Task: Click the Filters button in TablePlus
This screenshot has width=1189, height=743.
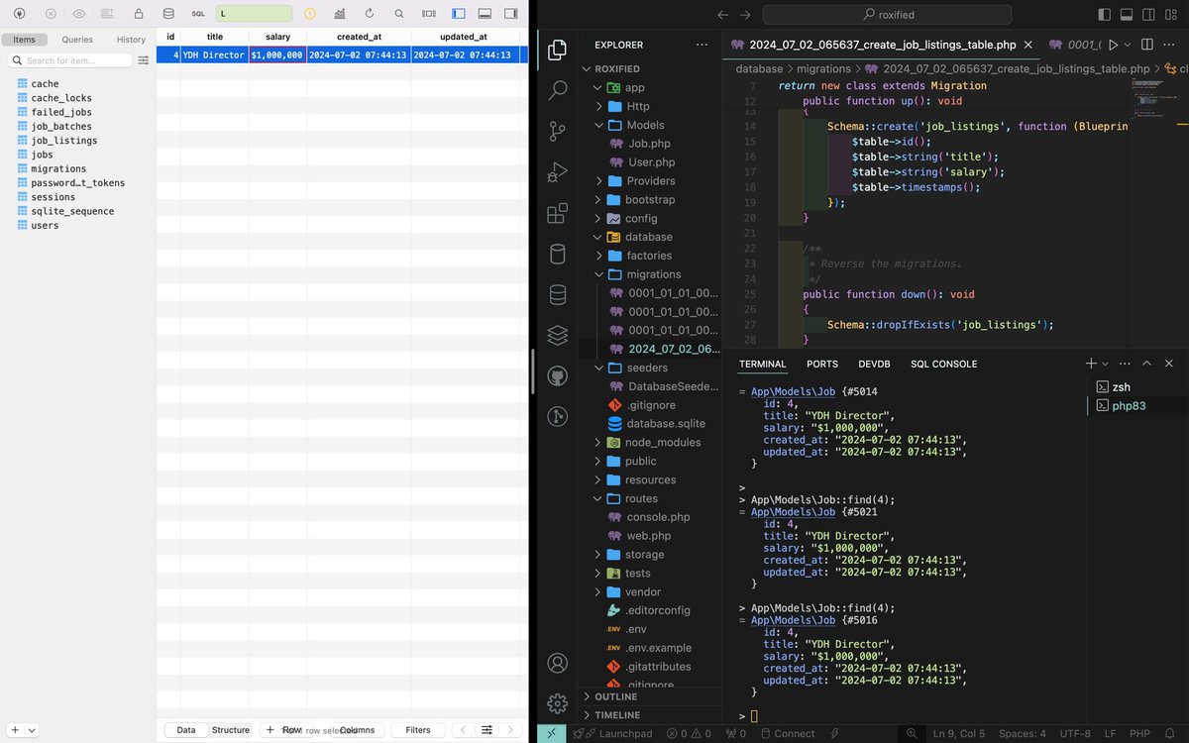Action: tap(418, 730)
